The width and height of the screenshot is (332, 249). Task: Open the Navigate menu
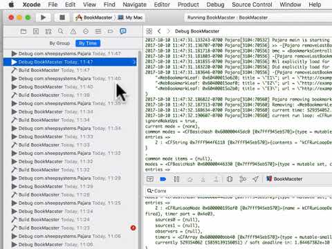(x=135, y=4)
